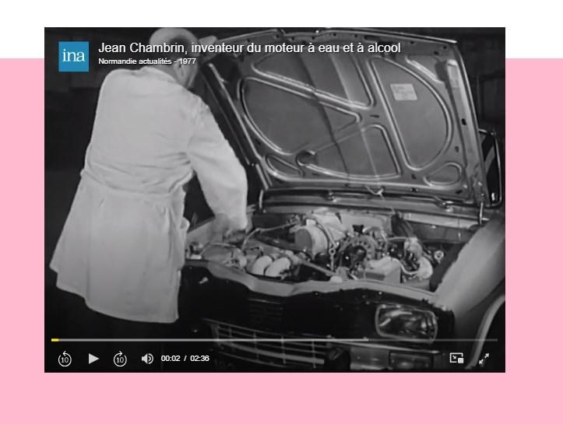Click the elapsed time display 00:02
The image size is (563, 424).
click(x=171, y=359)
